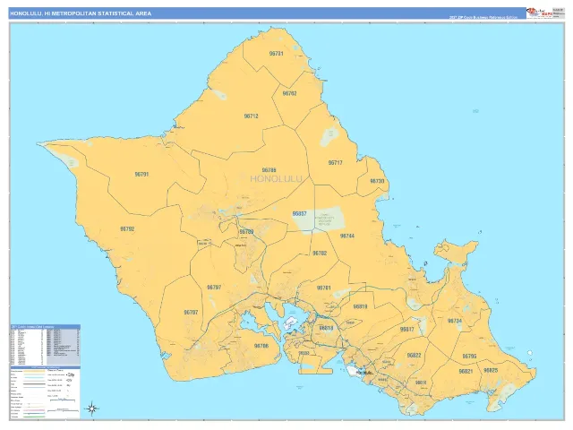Click the ZIP code index table header

[46, 326]
